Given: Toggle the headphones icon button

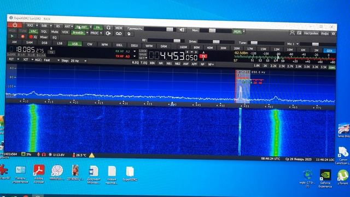Looking at the screenshot, I should [108, 28].
